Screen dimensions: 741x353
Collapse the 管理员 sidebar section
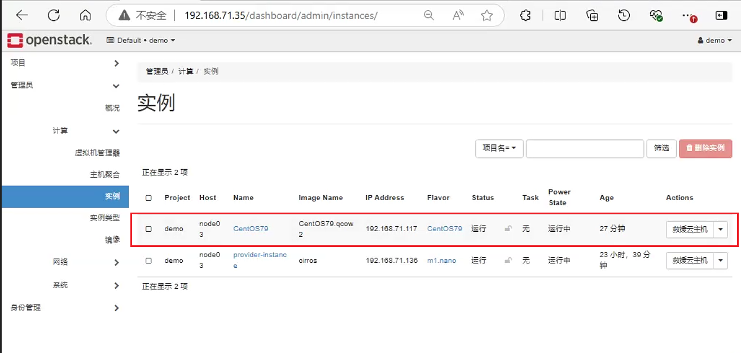coord(64,86)
